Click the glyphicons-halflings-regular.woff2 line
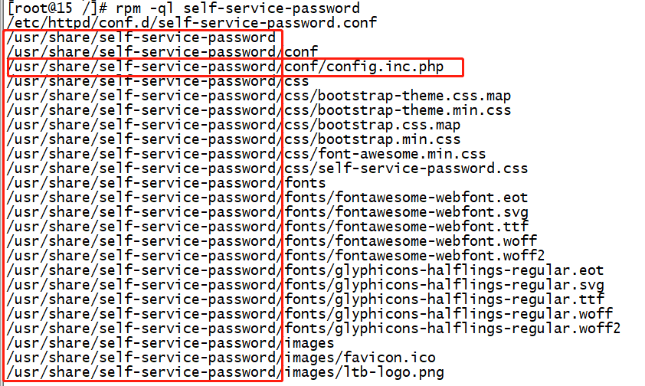The width and height of the screenshot is (645, 386). click(x=313, y=329)
